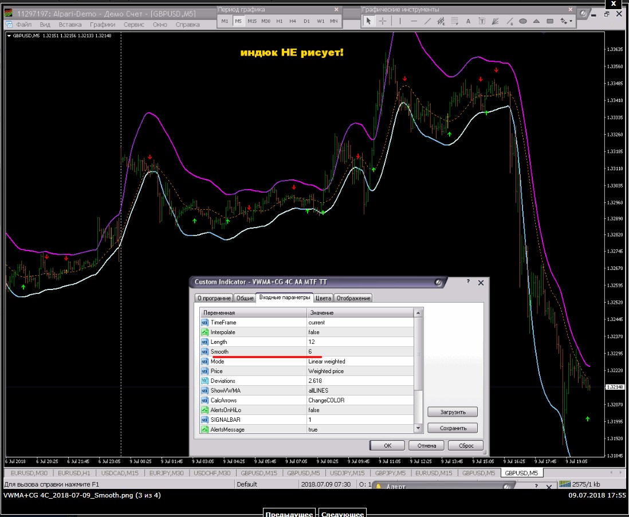The height and width of the screenshot is (517, 629).
Task: Pick the ellipse shape tool
Action: click(x=523, y=21)
